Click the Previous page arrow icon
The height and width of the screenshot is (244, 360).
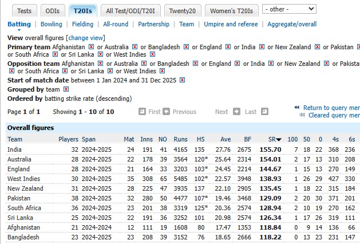click(x=167, y=112)
